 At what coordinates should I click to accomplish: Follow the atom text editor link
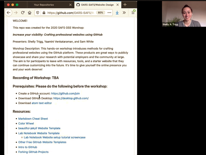click(42, 103)
